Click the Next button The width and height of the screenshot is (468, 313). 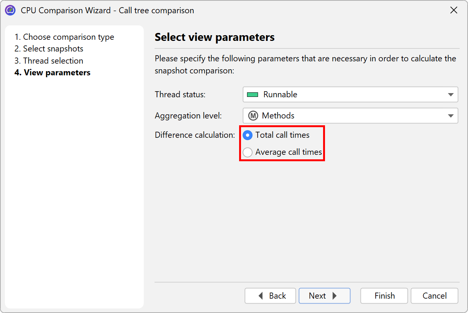point(324,296)
